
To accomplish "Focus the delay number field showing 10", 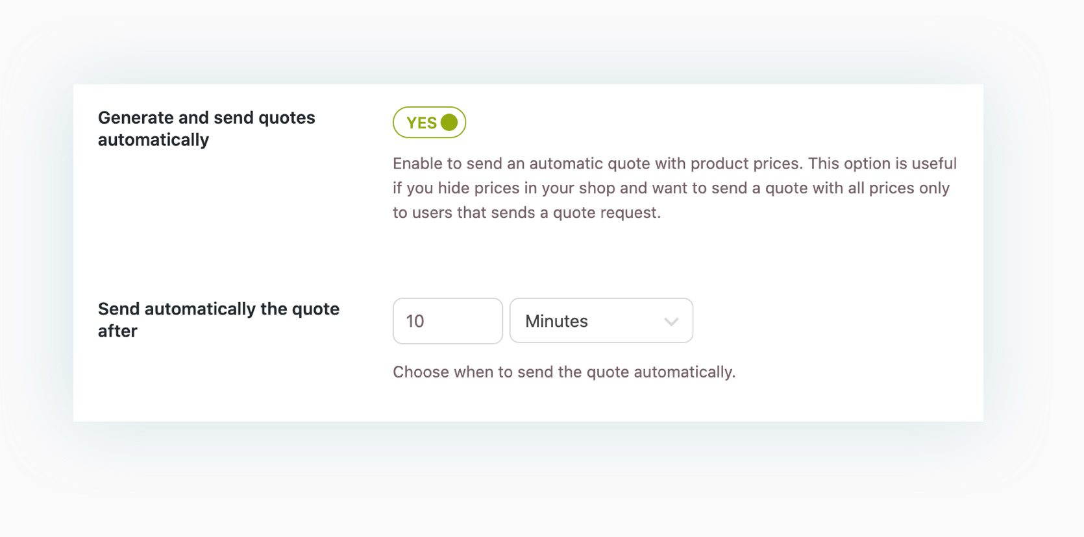I will tap(447, 321).
